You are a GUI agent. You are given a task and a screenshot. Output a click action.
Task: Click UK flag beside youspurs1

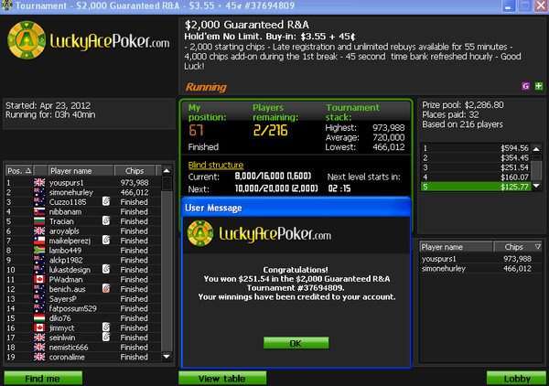39,182
